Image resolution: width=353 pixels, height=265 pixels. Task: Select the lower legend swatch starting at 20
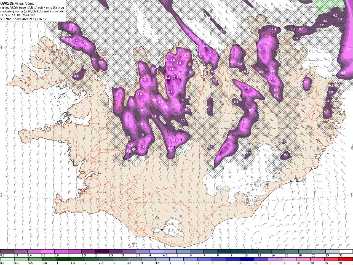[317, 259]
